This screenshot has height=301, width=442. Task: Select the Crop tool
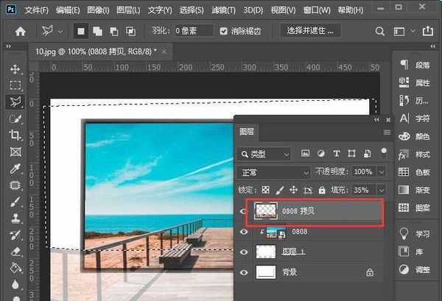15,135
